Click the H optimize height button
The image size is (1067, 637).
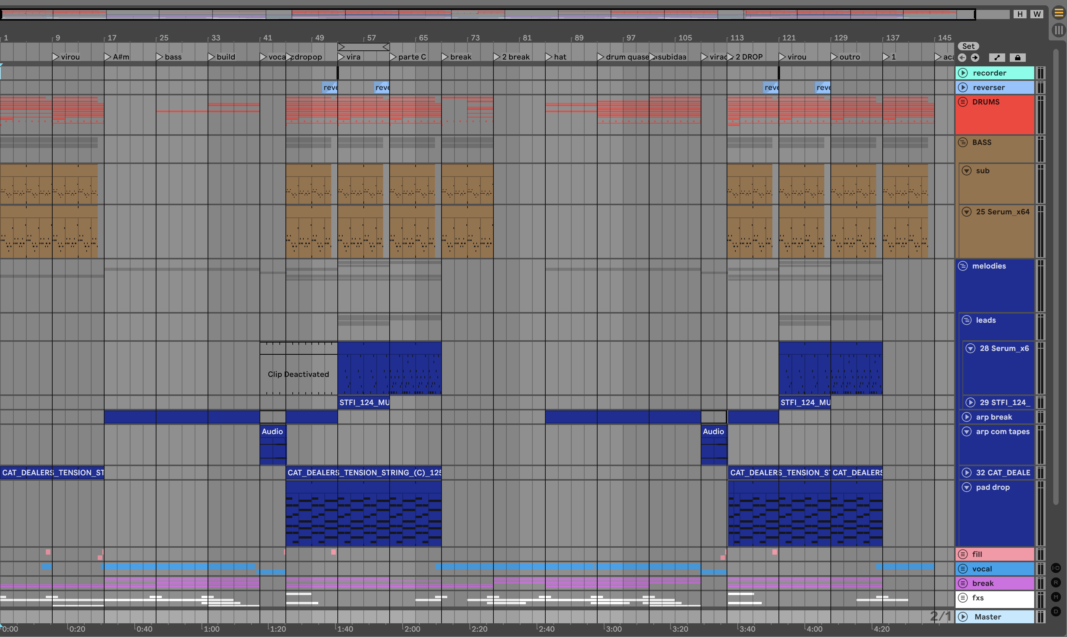coord(1020,14)
